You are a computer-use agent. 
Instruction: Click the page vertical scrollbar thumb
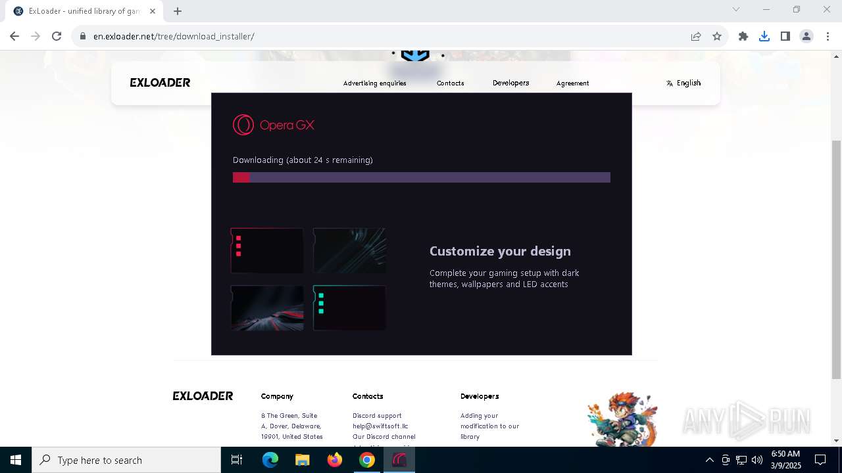[x=836, y=259]
